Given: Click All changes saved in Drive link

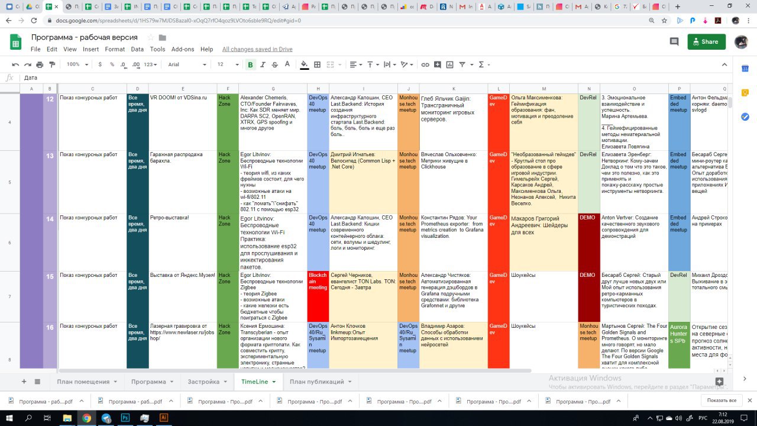Looking at the screenshot, I should click(x=257, y=50).
